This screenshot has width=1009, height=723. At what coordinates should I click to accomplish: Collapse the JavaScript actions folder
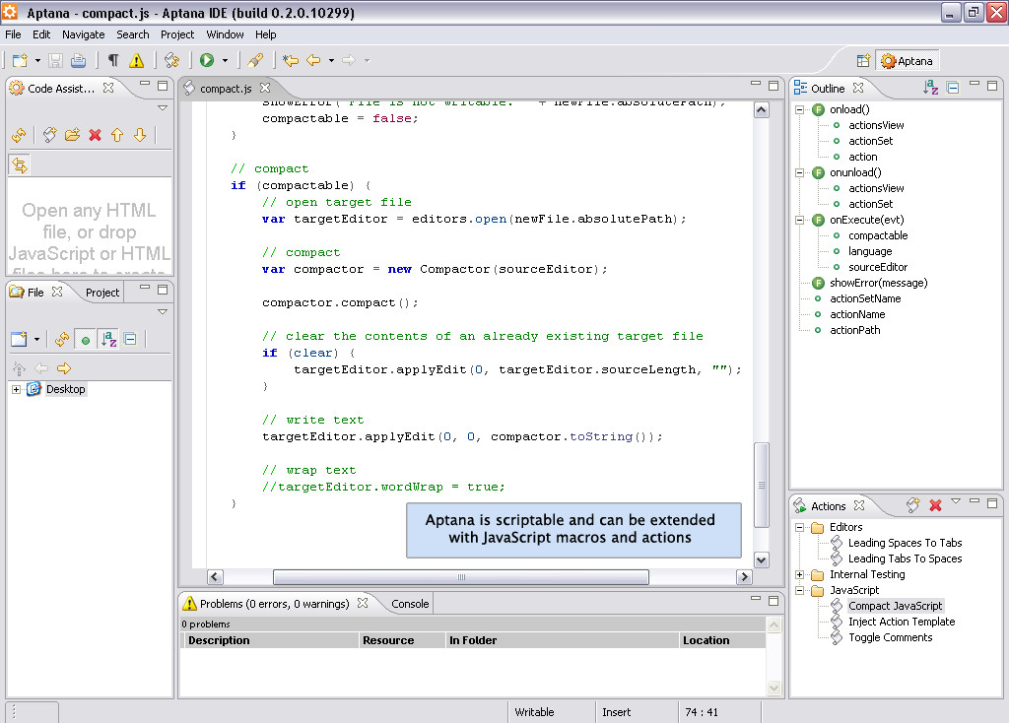[x=800, y=590]
